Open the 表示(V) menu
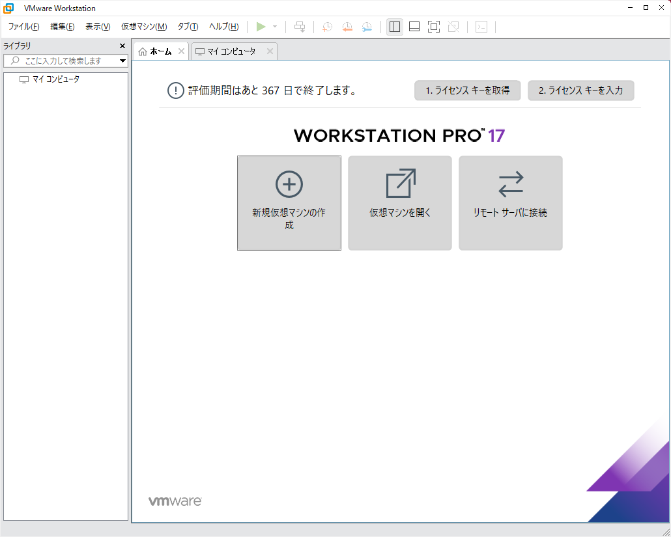The image size is (671, 537). pos(98,27)
